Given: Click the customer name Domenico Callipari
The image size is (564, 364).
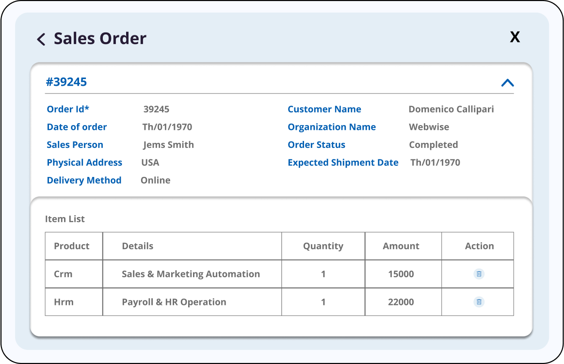Looking at the screenshot, I should [451, 110].
